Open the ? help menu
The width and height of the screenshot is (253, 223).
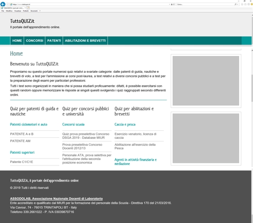[40, 11]
